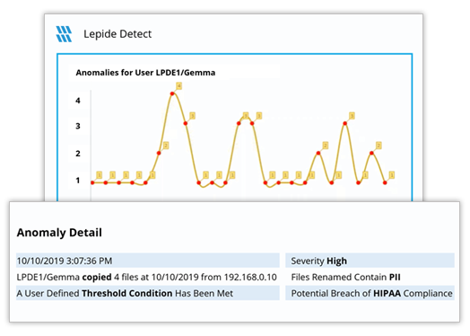The height and width of the screenshot is (336, 470).
Task: Select the peak data point valued 4
Action: [172, 93]
